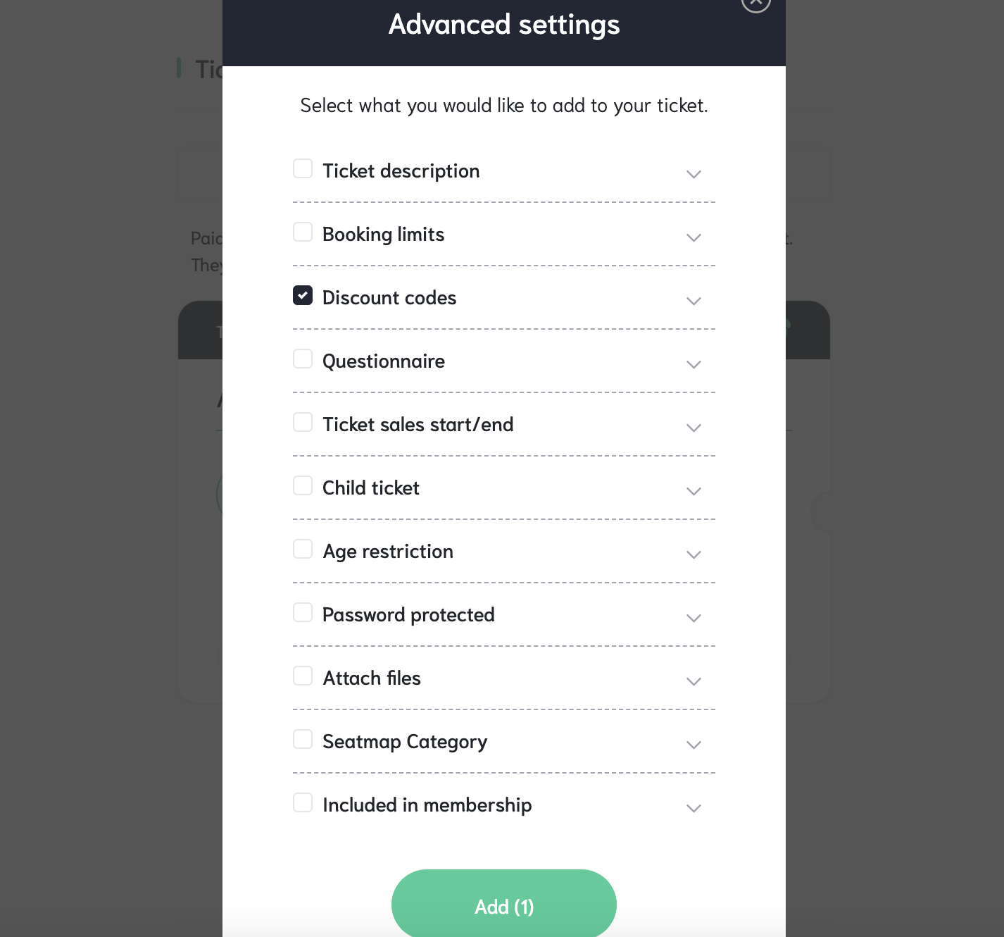Open the Discount codes chevron
1004x937 pixels.
[x=694, y=301]
